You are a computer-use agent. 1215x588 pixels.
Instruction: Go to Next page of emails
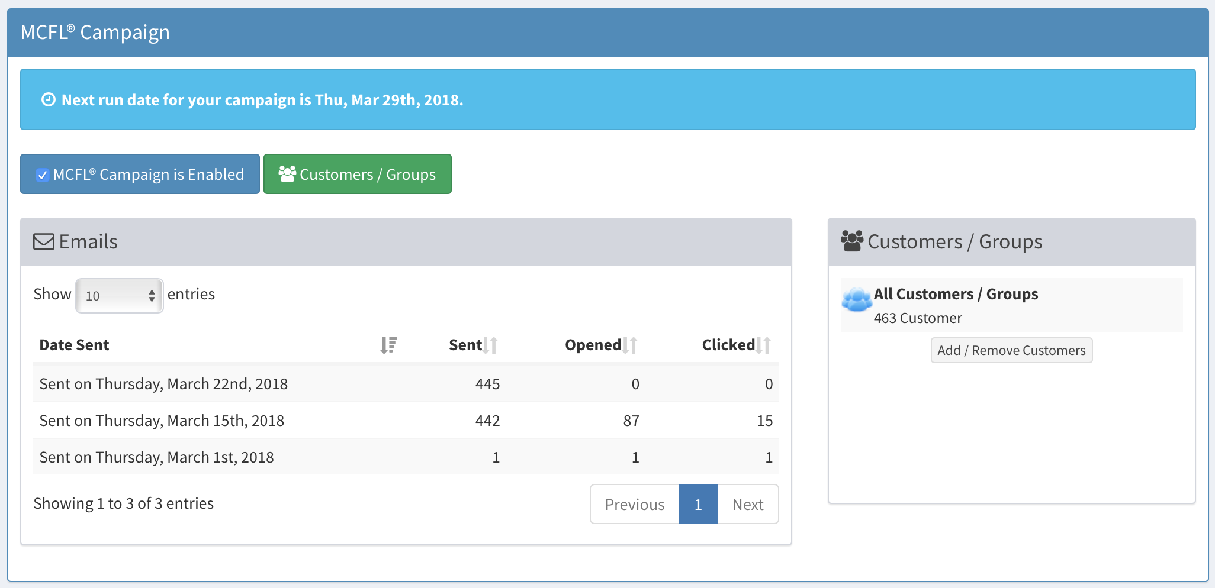point(748,504)
